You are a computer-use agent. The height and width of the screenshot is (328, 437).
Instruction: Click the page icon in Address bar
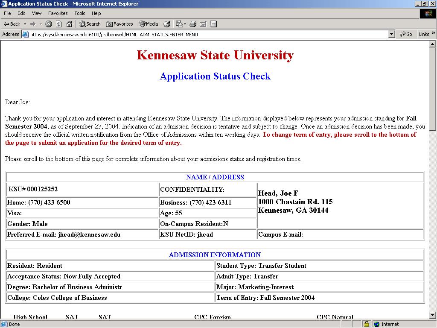point(25,34)
